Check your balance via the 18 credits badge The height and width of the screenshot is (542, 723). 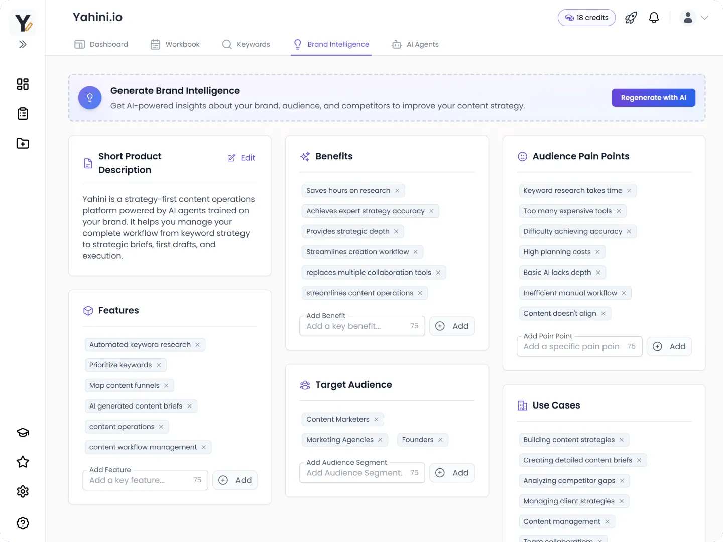pyautogui.click(x=586, y=17)
